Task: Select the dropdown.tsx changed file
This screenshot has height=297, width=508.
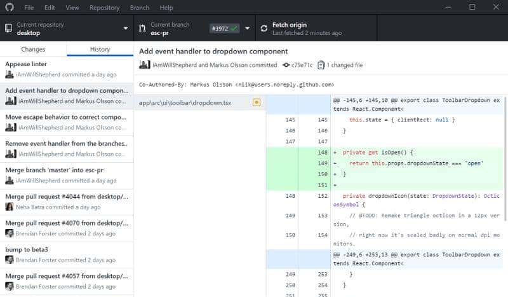Action: click(x=190, y=102)
